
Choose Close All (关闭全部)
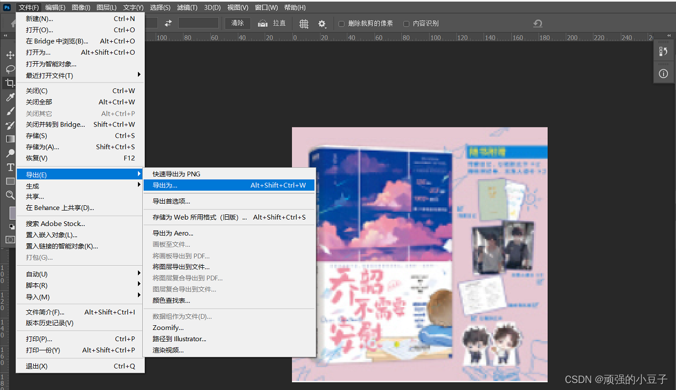click(80, 102)
